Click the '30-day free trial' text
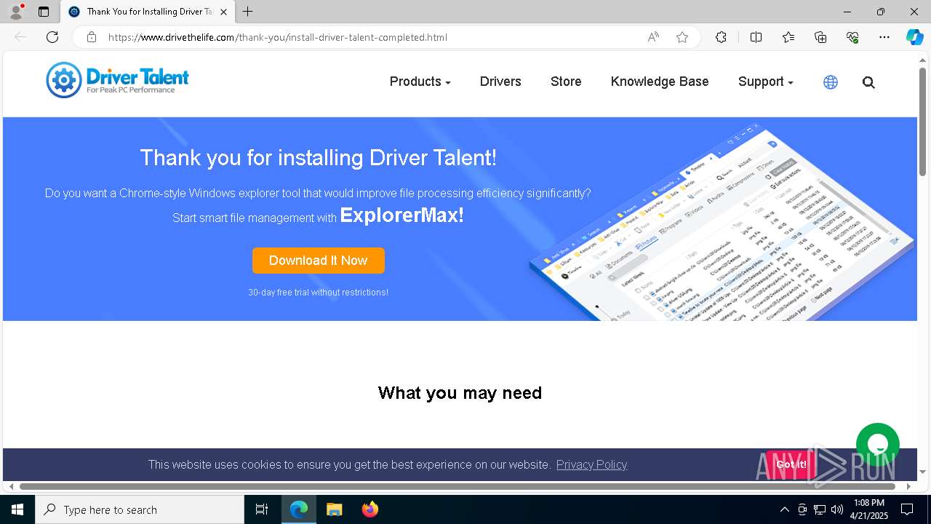Image resolution: width=931 pixels, height=524 pixels. point(318,293)
